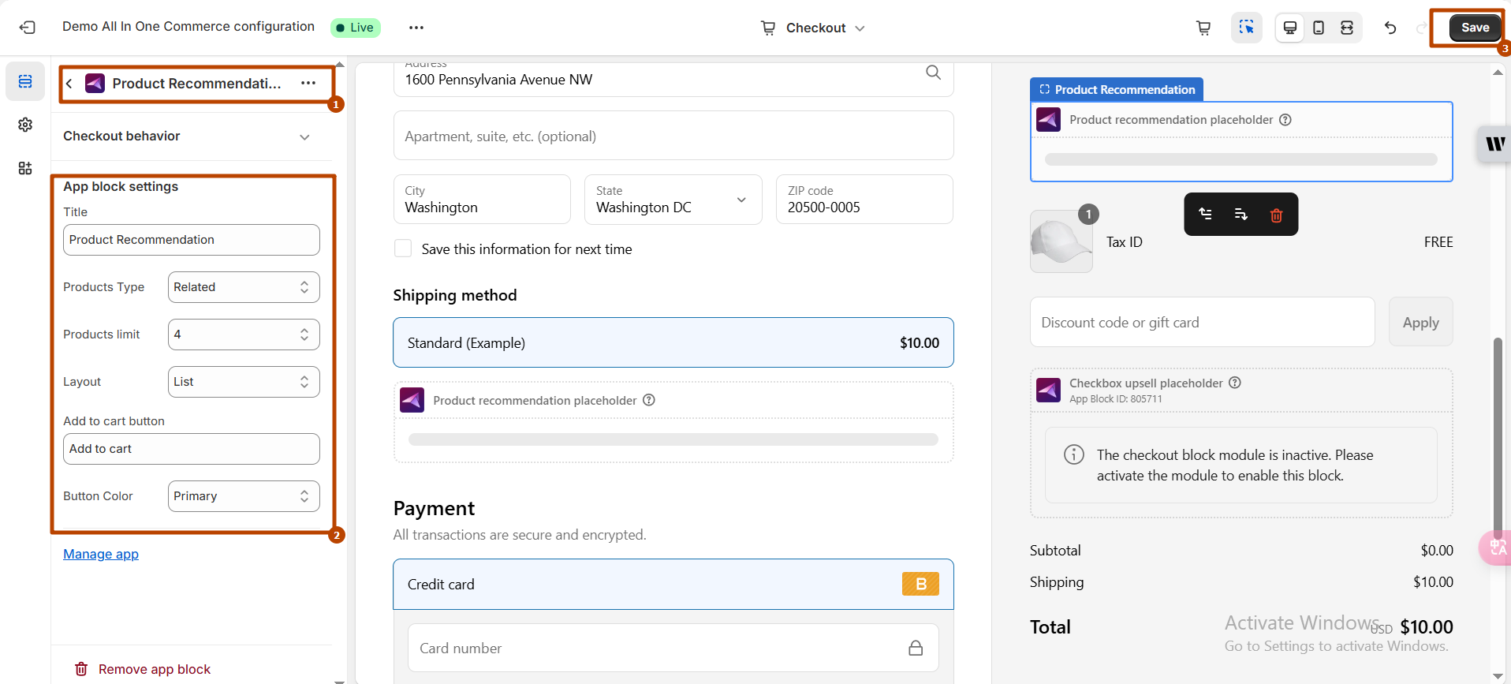Delete block using red trash icon
Screen dimensions: 1511x684
coord(1276,215)
